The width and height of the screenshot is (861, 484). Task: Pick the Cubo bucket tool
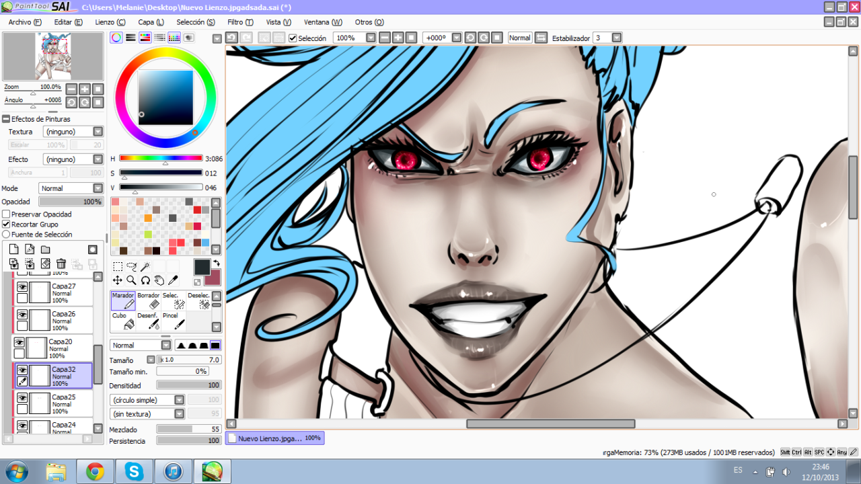pyautogui.click(x=122, y=321)
